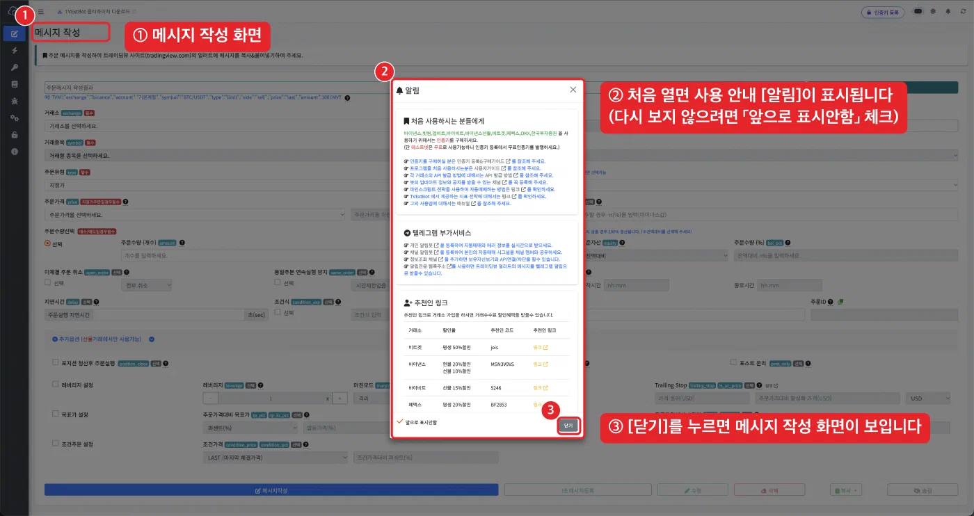Click the blue 메시지작성 button

[x=271, y=490]
